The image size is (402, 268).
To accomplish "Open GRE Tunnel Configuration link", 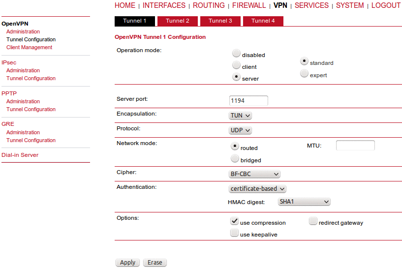I will (x=31, y=141).
